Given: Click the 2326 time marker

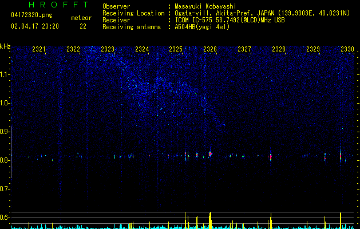Looking at the screenshot, I should coord(210,49).
